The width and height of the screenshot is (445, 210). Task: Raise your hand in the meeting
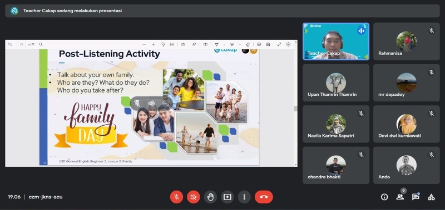pyautogui.click(x=210, y=197)
